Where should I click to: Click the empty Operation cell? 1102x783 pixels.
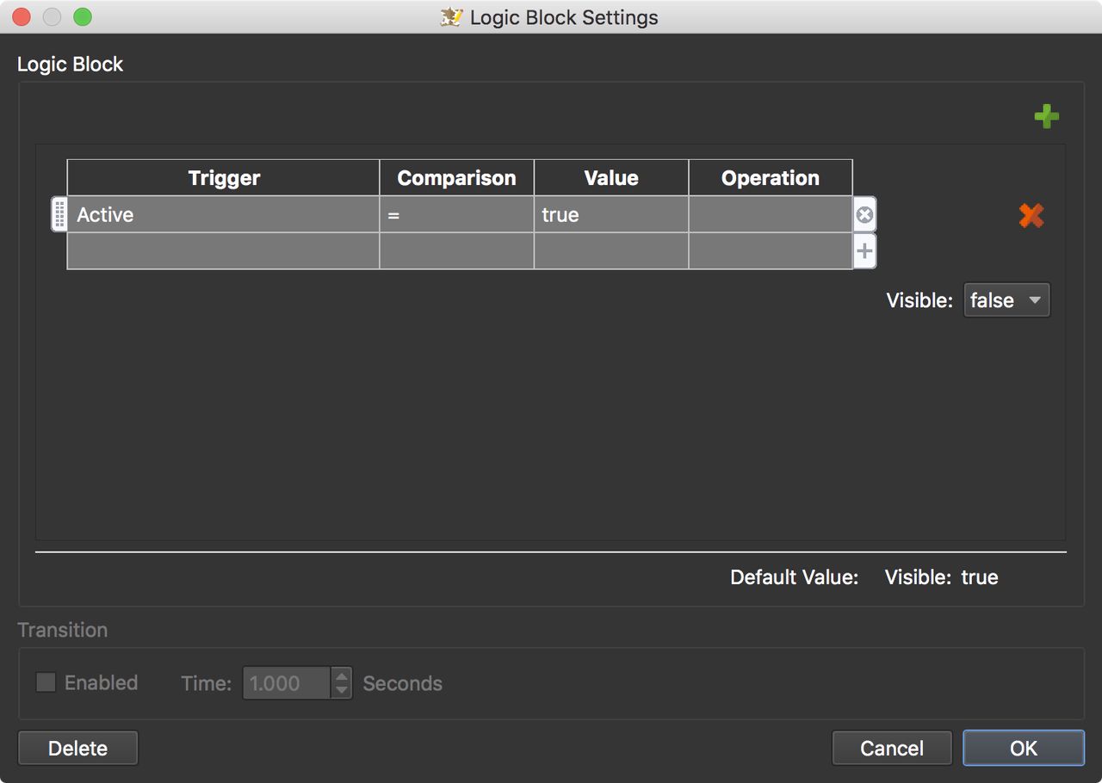pyautogui.click(x=770, y=214)
